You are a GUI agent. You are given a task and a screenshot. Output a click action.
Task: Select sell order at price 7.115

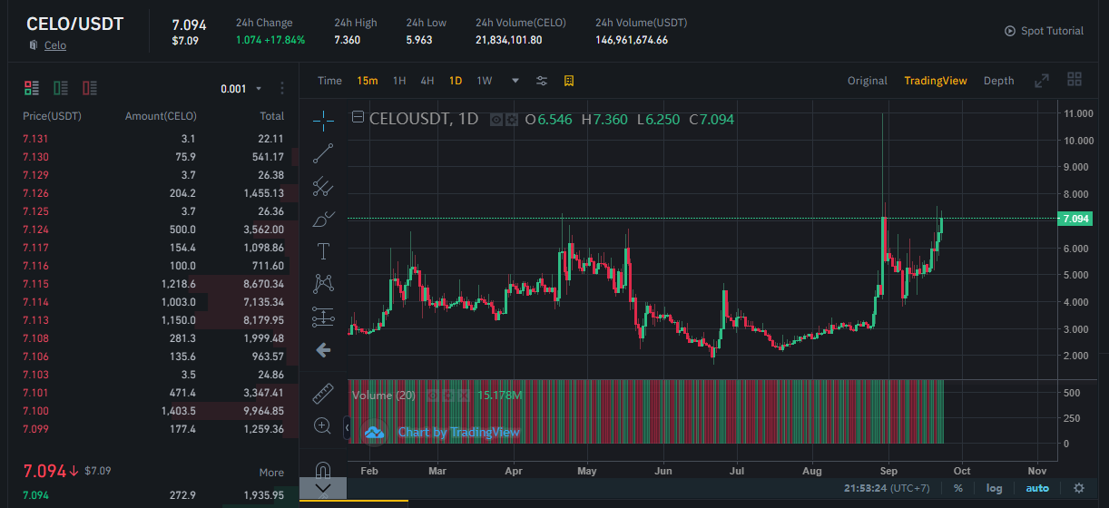[153, 284]
